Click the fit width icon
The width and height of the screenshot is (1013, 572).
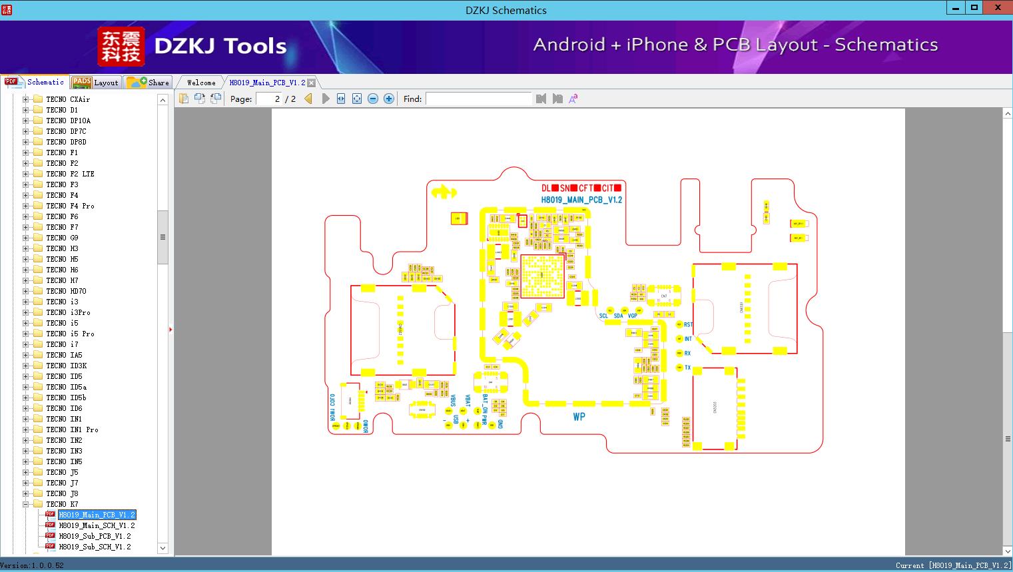(x=341, y=99)
